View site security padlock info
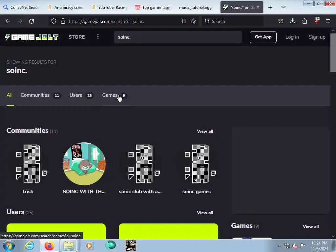Viewport: 336px width, 252px height. point(63,21)
